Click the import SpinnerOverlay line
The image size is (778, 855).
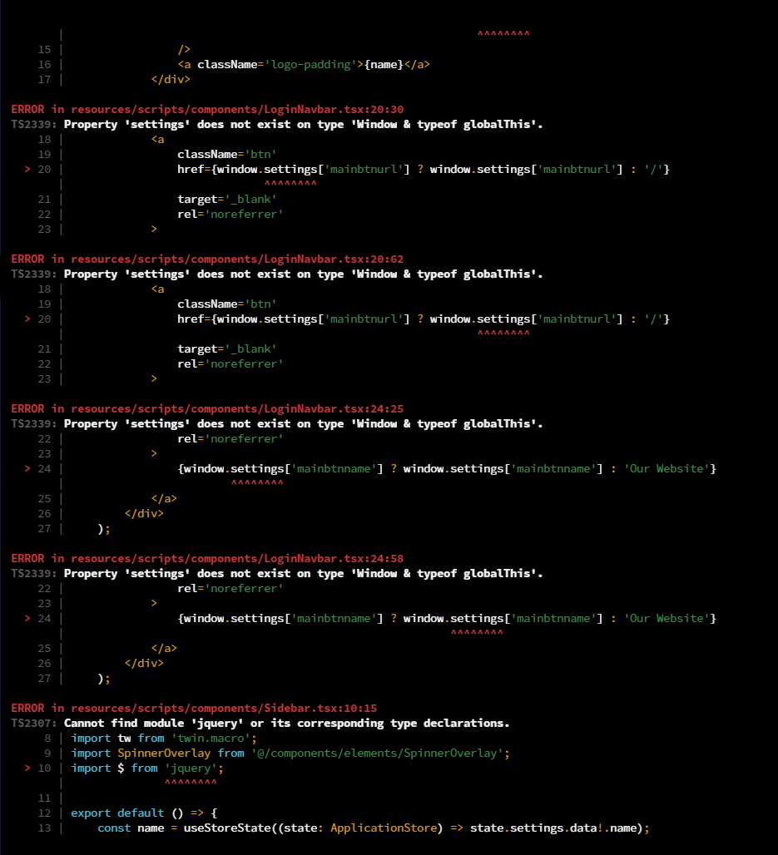pos(290,753)
